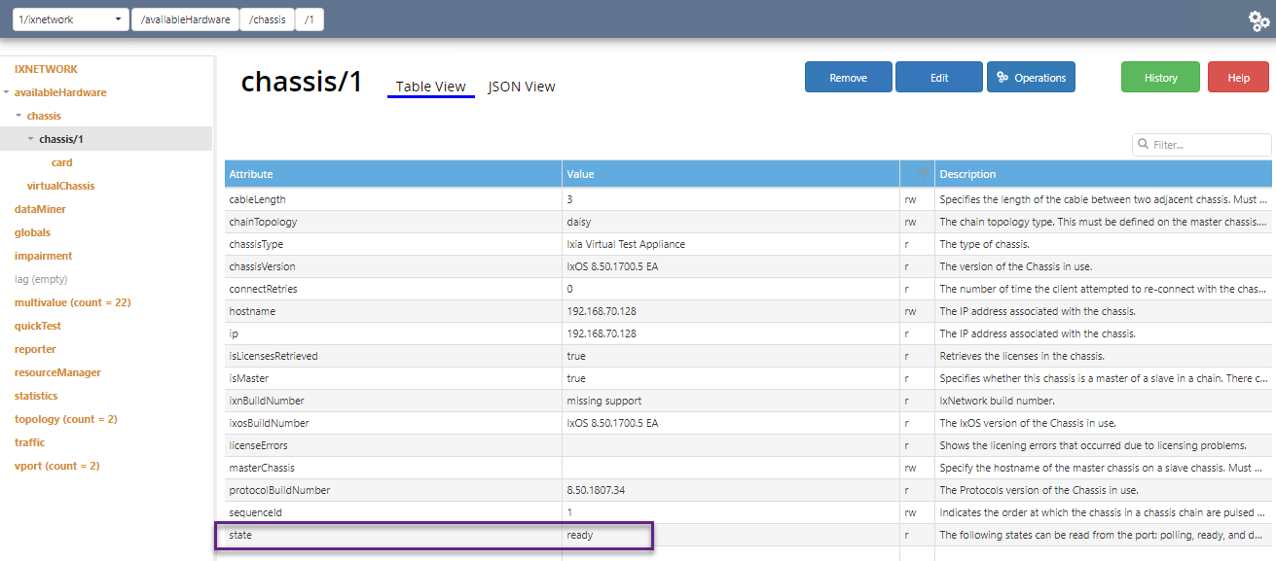
Task: Click the filter funnel icon in table header
Action: [x=922, y=174]
